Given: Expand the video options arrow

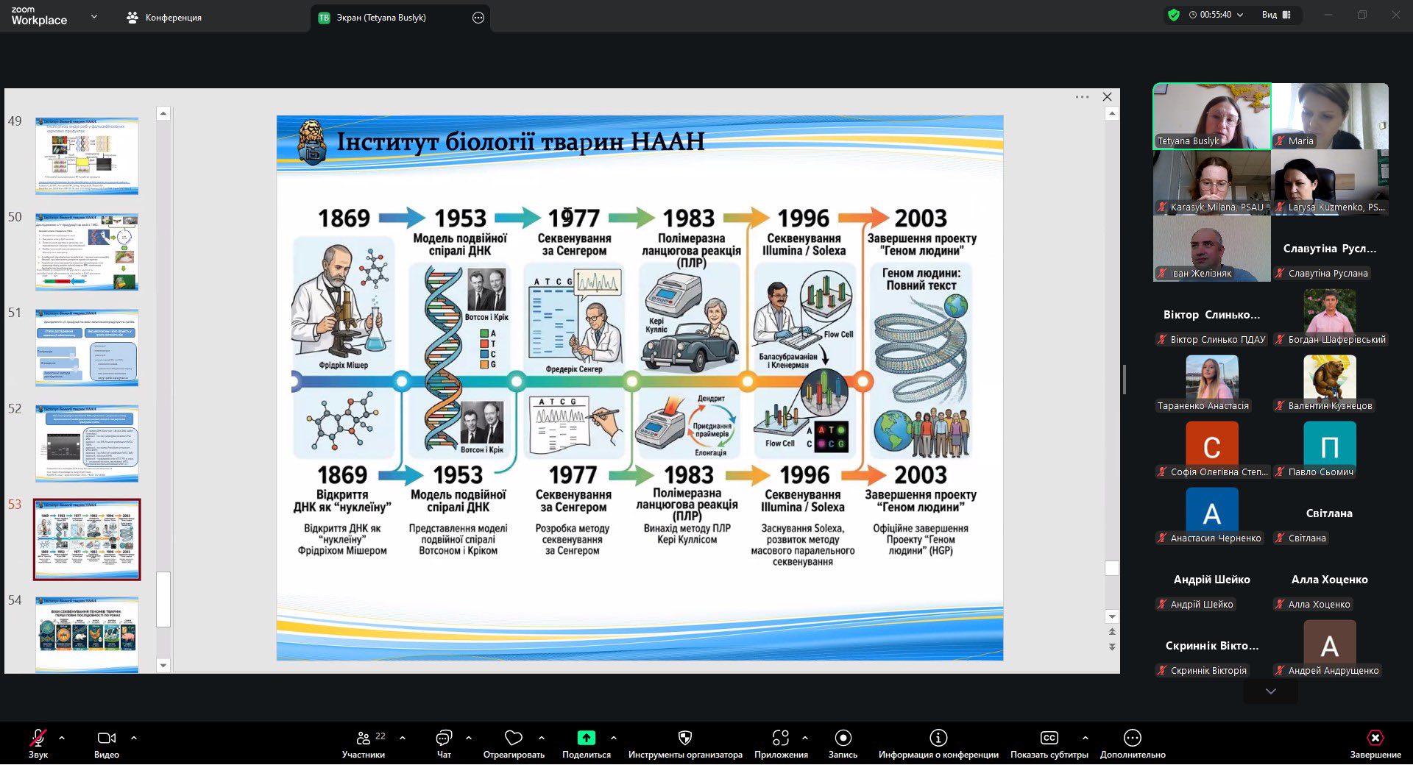Looking at the screenshot, I should click(134, 737).
